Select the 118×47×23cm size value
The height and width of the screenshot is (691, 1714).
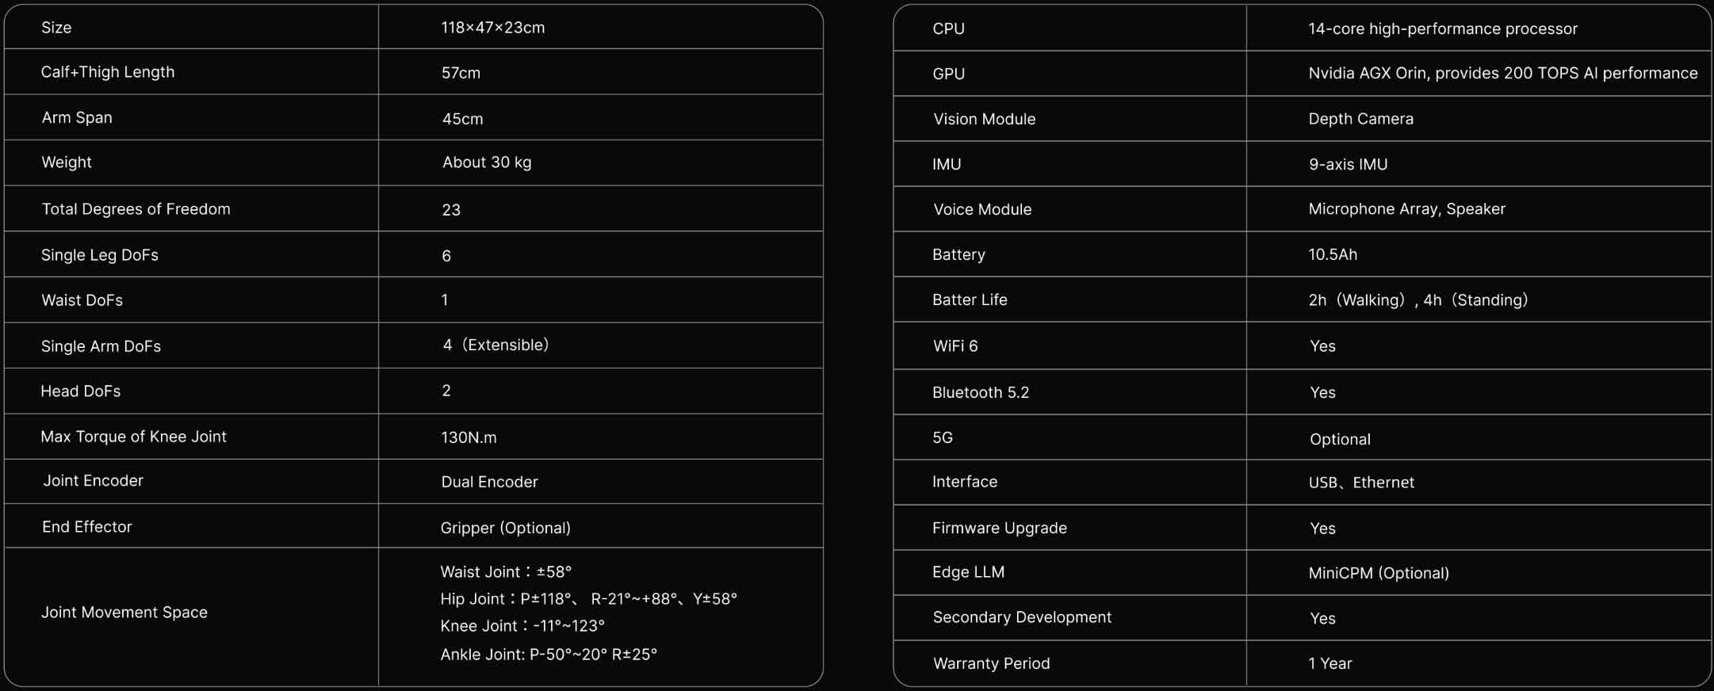tap(492, 28)
